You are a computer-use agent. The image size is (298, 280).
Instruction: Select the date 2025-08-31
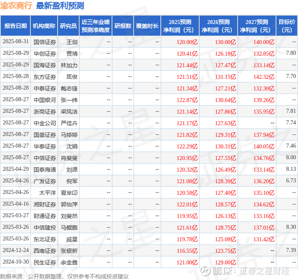[16, 42]
